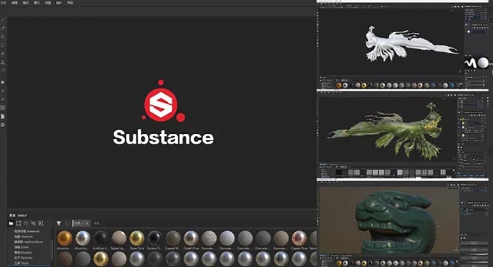Click the import resource icon in shelf toolbar
Image resolution: width=493 pixels, height=267 pixels.
click(x=41, y=223)
